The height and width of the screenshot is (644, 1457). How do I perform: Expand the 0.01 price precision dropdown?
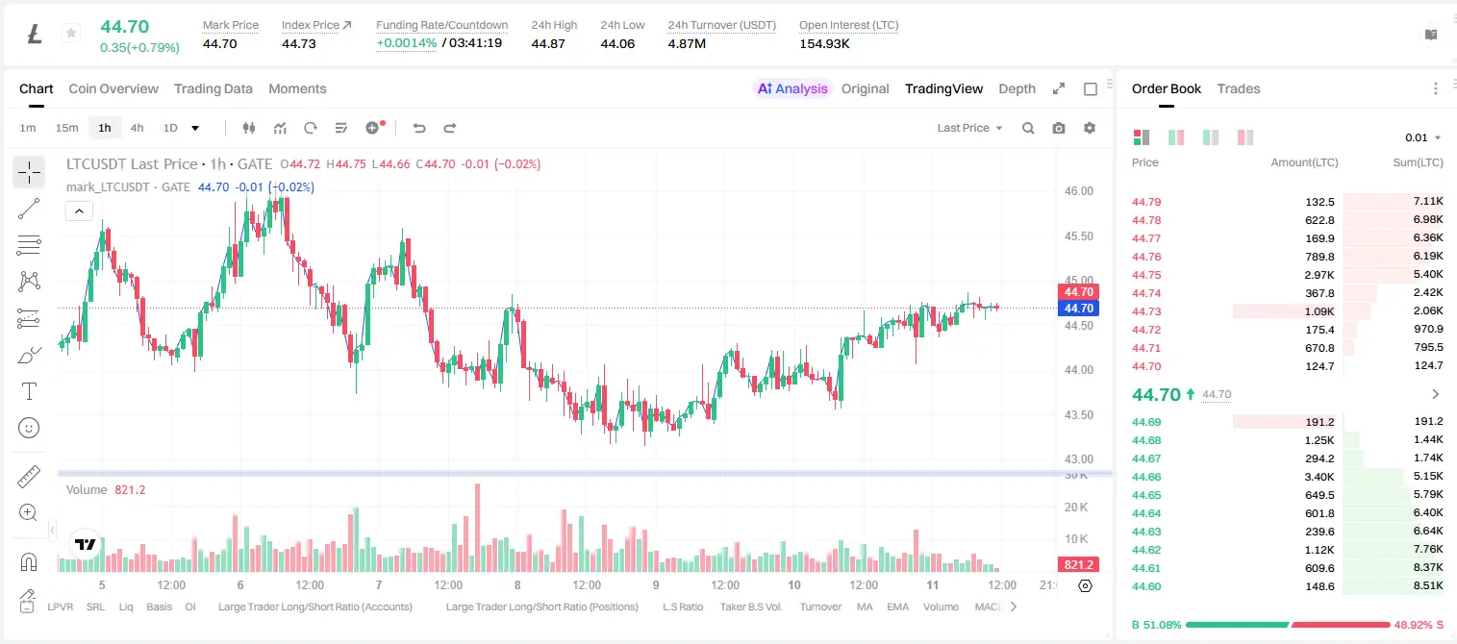click(x=1423, y=137)
